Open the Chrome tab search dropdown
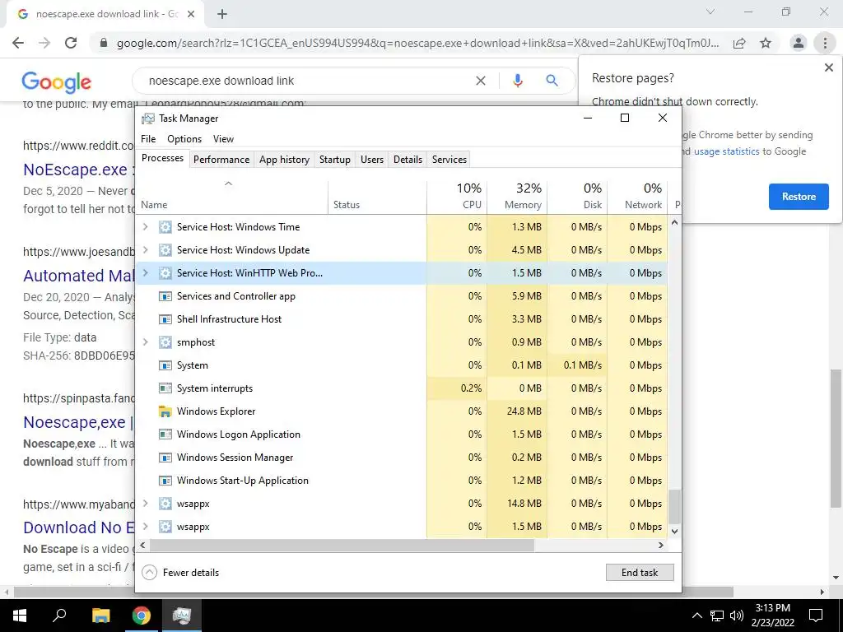Viewport: 843px width, 632px height. tap(710, 12)
